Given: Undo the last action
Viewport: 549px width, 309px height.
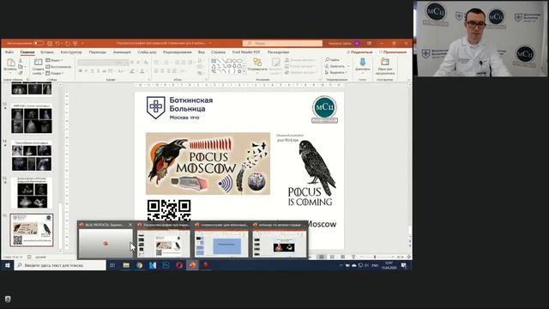Looking at the screenshot, I should point(57,44).
